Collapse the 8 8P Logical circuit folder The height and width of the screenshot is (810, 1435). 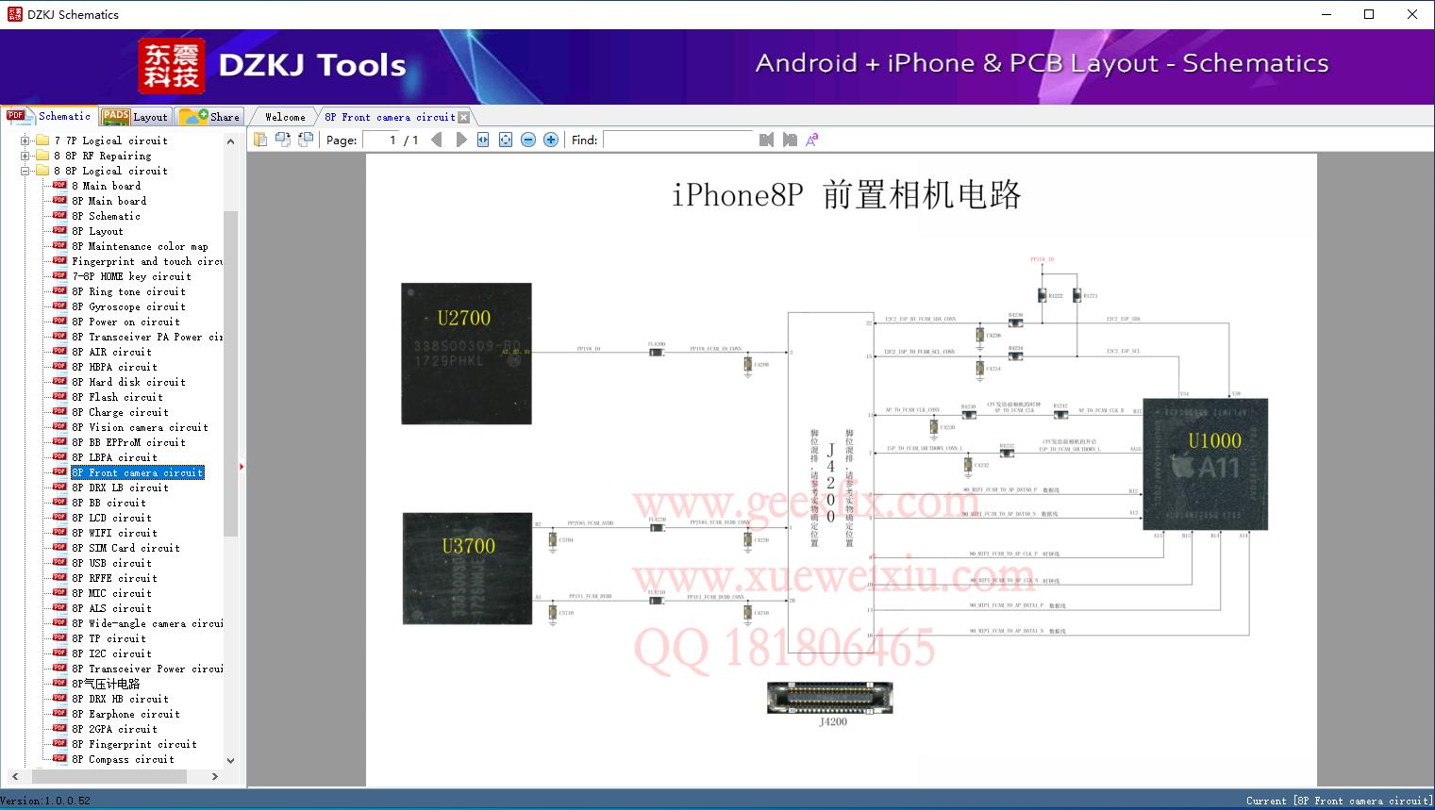(x=25, y=171)
